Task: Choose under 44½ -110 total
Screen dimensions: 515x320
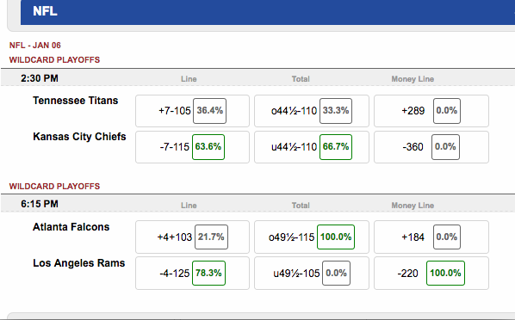Action: pos(312,147)
